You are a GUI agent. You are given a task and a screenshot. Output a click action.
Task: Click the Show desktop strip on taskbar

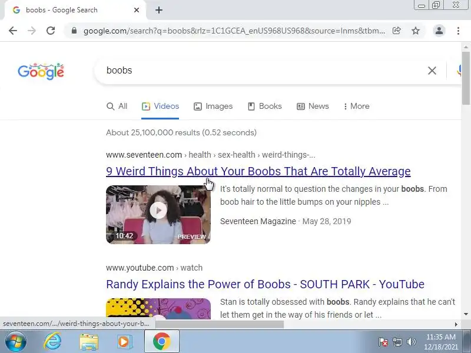coord(467,342)
